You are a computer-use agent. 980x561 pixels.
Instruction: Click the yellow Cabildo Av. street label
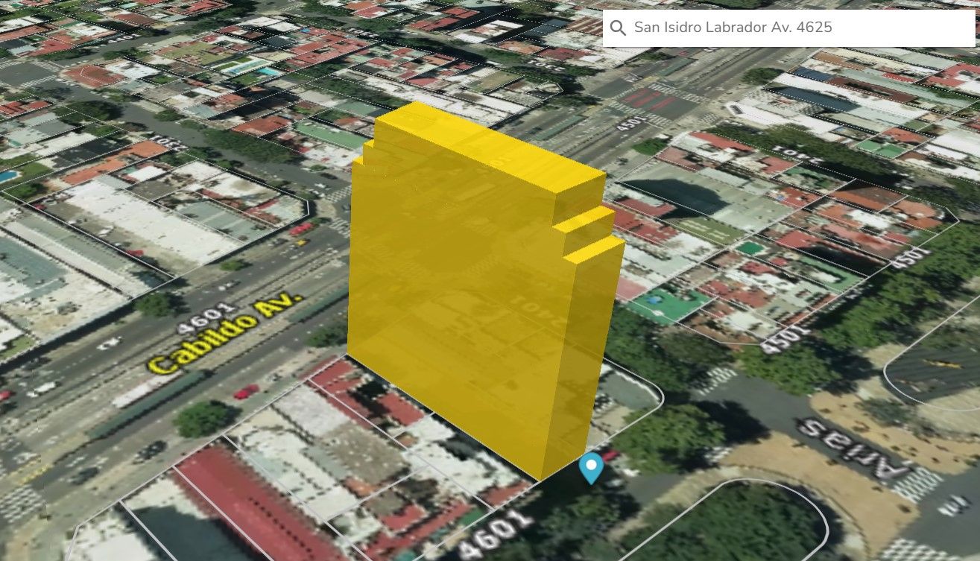coord(224,335)
